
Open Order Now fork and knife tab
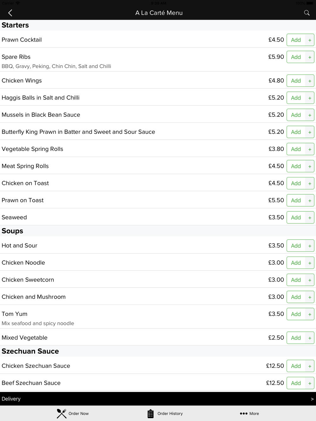[73, 413]
